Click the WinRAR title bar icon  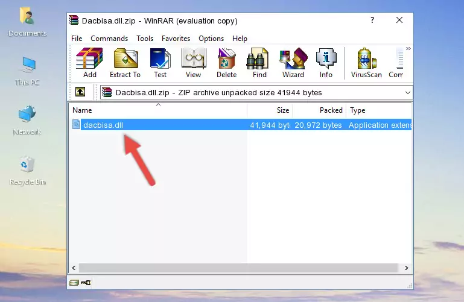(x=74, y=20)
